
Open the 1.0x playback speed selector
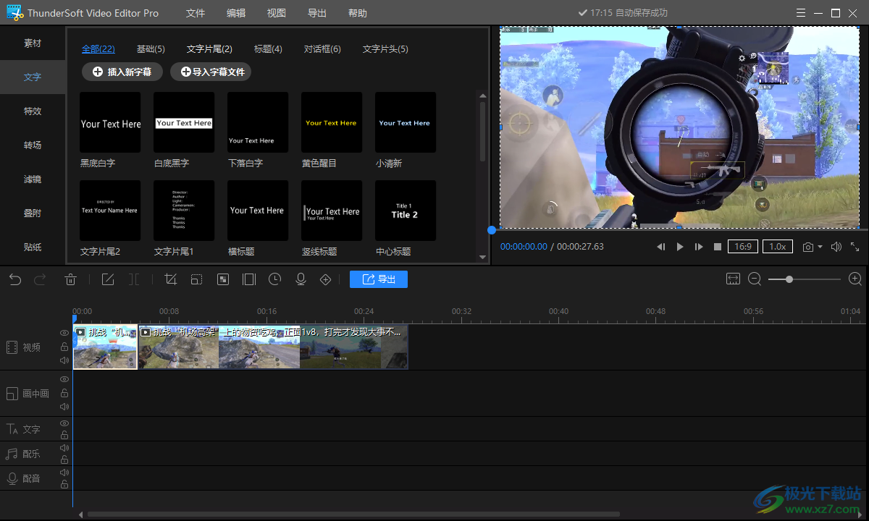[x=777, y=247]
